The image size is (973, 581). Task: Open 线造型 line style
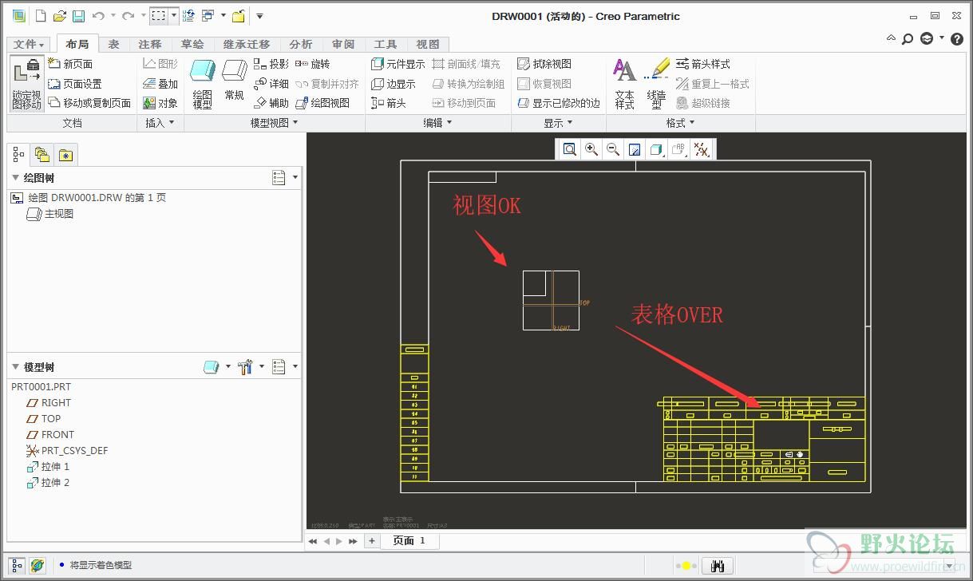coord(657,84)
